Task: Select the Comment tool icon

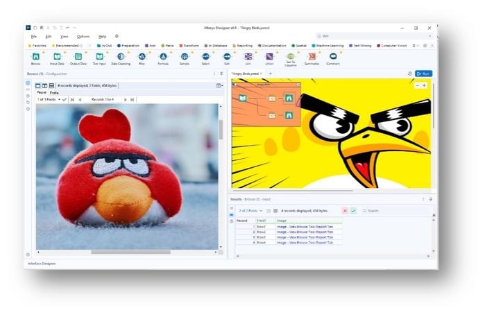Action: pyautogui.click(x=333, y=57)
